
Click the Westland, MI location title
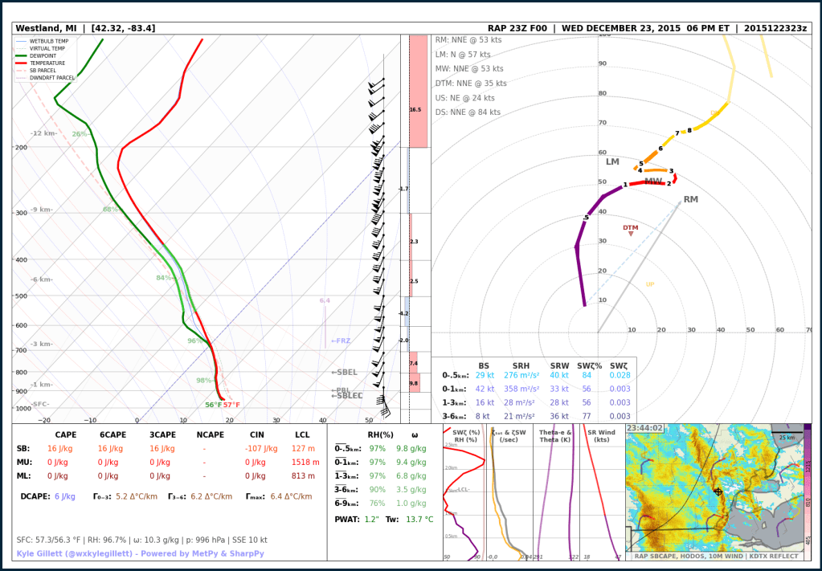point(85,28)
